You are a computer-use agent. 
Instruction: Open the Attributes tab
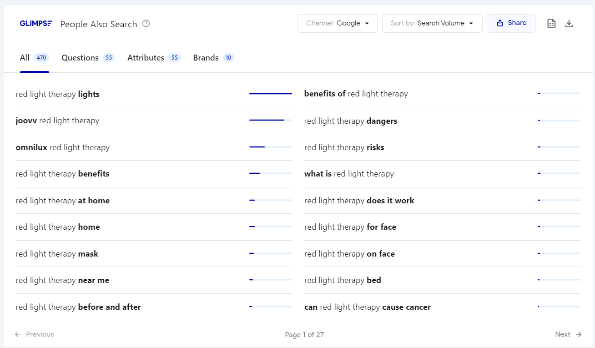[154, 58]
